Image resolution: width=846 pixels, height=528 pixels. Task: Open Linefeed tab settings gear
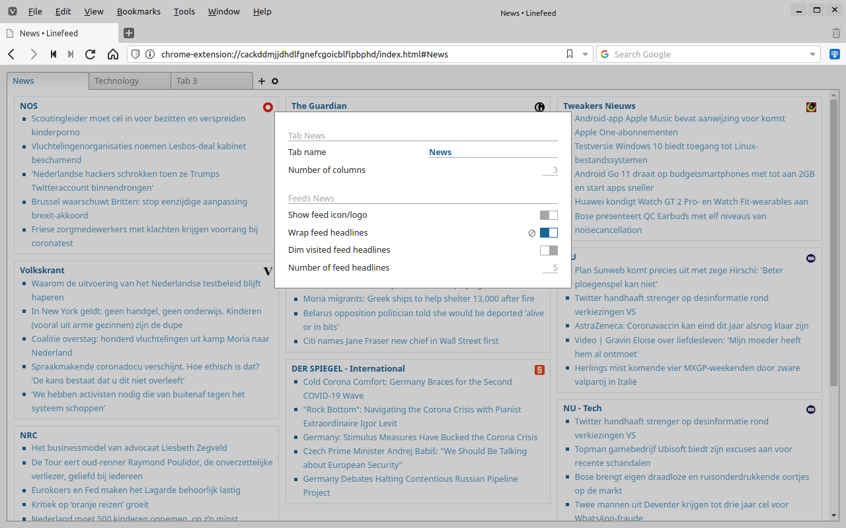pos(275,81)
